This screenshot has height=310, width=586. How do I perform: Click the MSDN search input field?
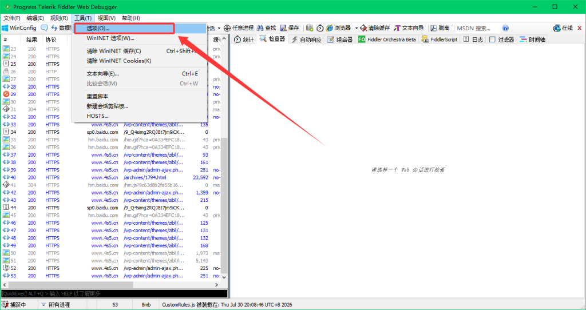[477, 28]
